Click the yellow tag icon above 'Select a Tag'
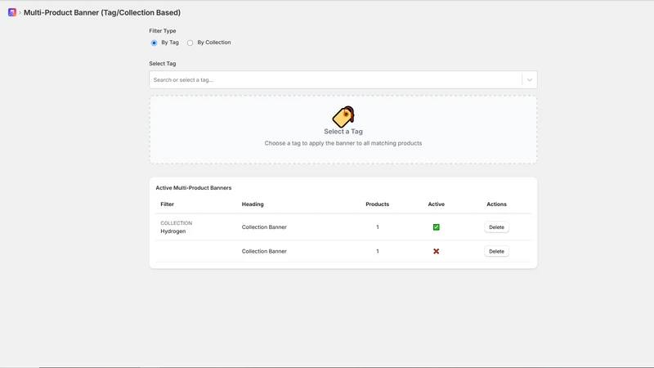The width and height of the screenshot is (654, 368). [x=343, y=116]
